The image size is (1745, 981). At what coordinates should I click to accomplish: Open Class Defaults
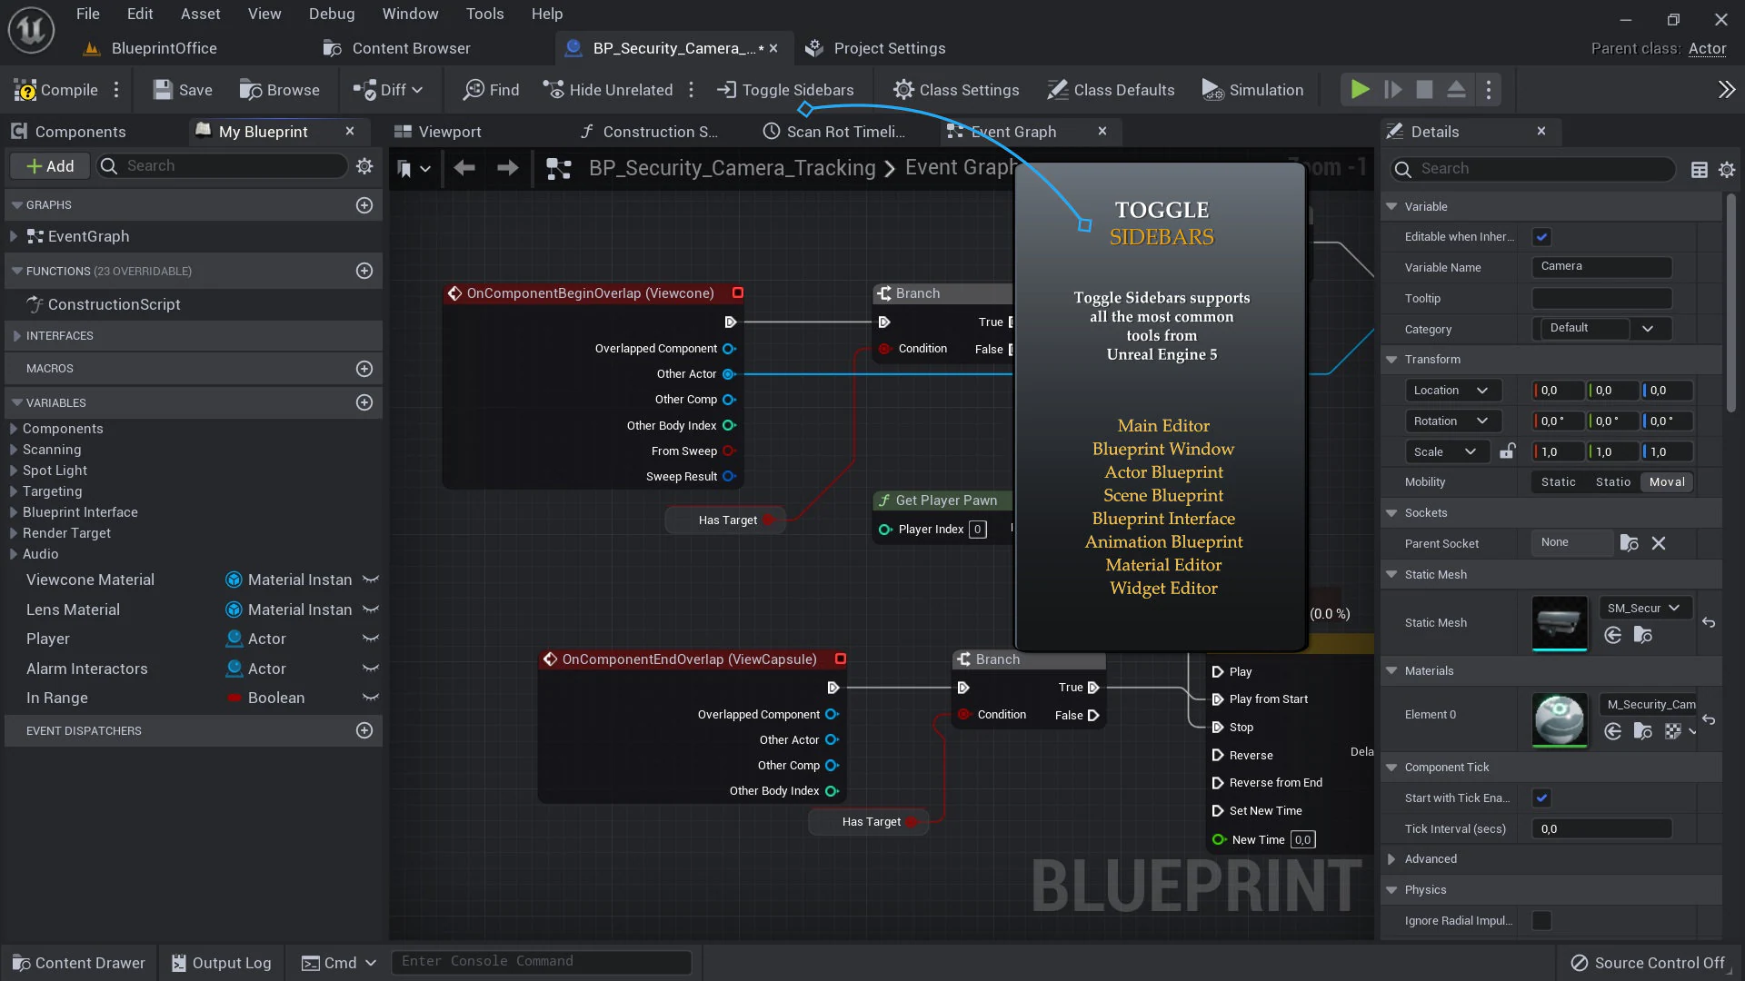(1111, 90)
